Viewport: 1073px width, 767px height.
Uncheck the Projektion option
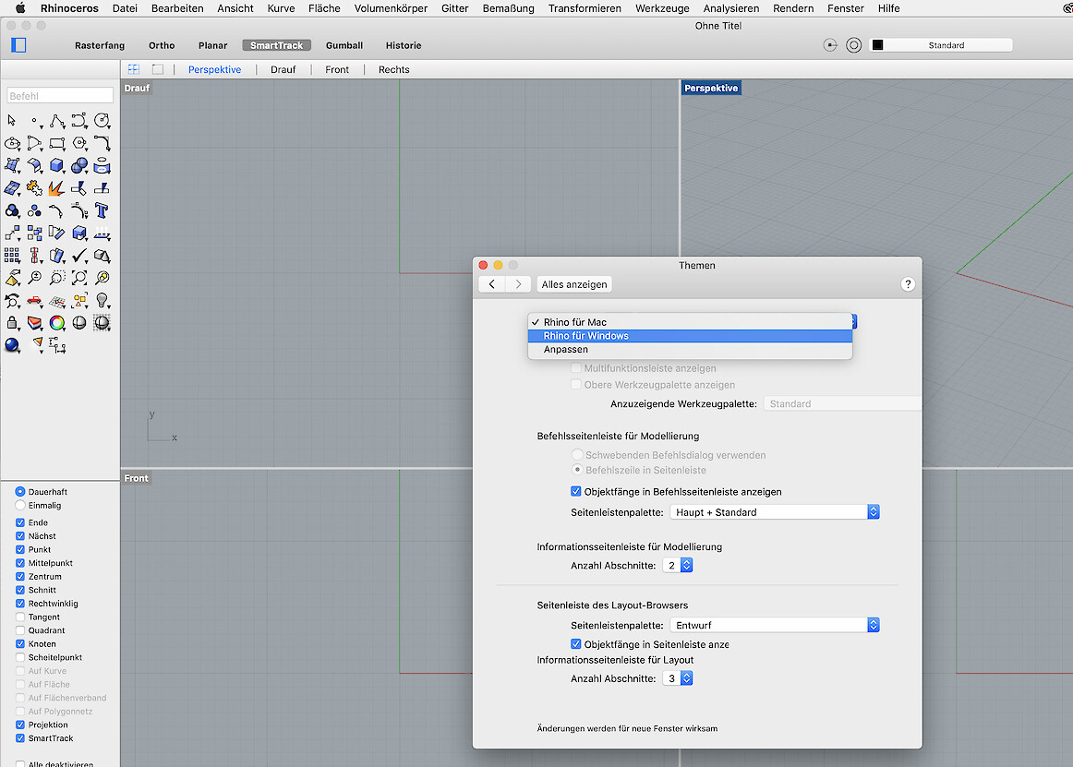coord(19,725)
